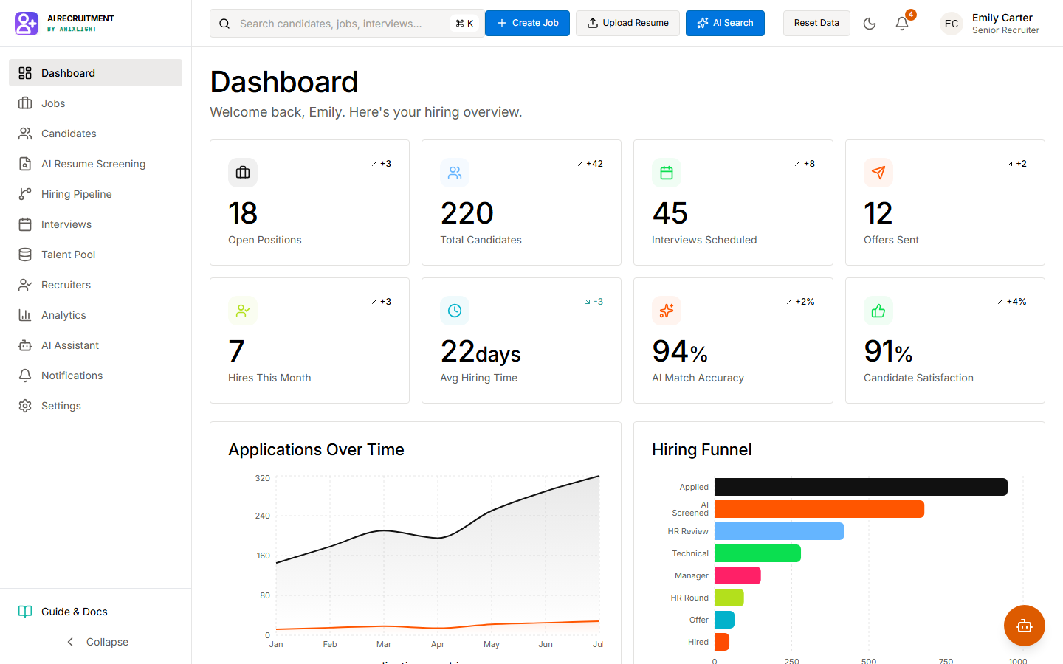The height and width of the screenshot is (664, 1063).
Task: Click the Hires This Month icon
Action: (243, 311)
